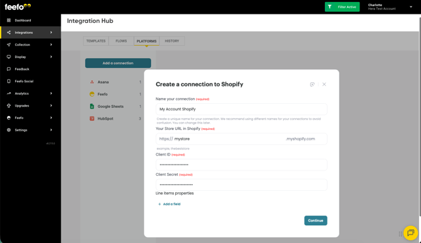Open the Charlotte account dropdown
The width and height of the screenshot is (421, 243).
click(x=411, y=7)
